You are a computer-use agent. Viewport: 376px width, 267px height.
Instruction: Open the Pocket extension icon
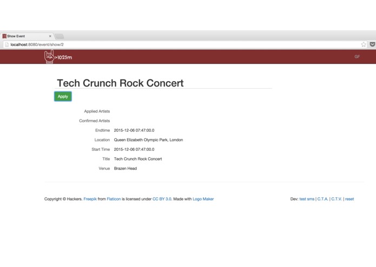(372, 44)
